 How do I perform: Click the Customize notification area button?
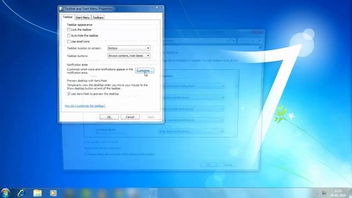pos(145,71)
